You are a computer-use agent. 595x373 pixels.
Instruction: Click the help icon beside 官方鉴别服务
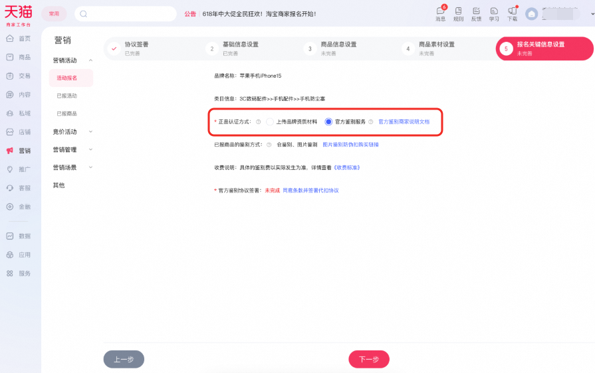tap(371, 122)
